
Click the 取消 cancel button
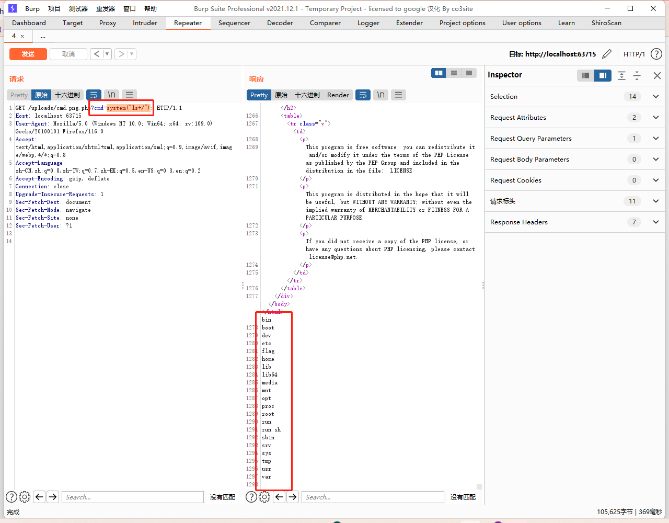click(68, 54)
